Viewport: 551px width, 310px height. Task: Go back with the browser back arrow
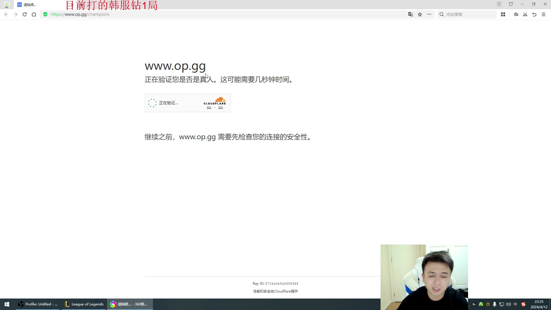tap(6, 14)
